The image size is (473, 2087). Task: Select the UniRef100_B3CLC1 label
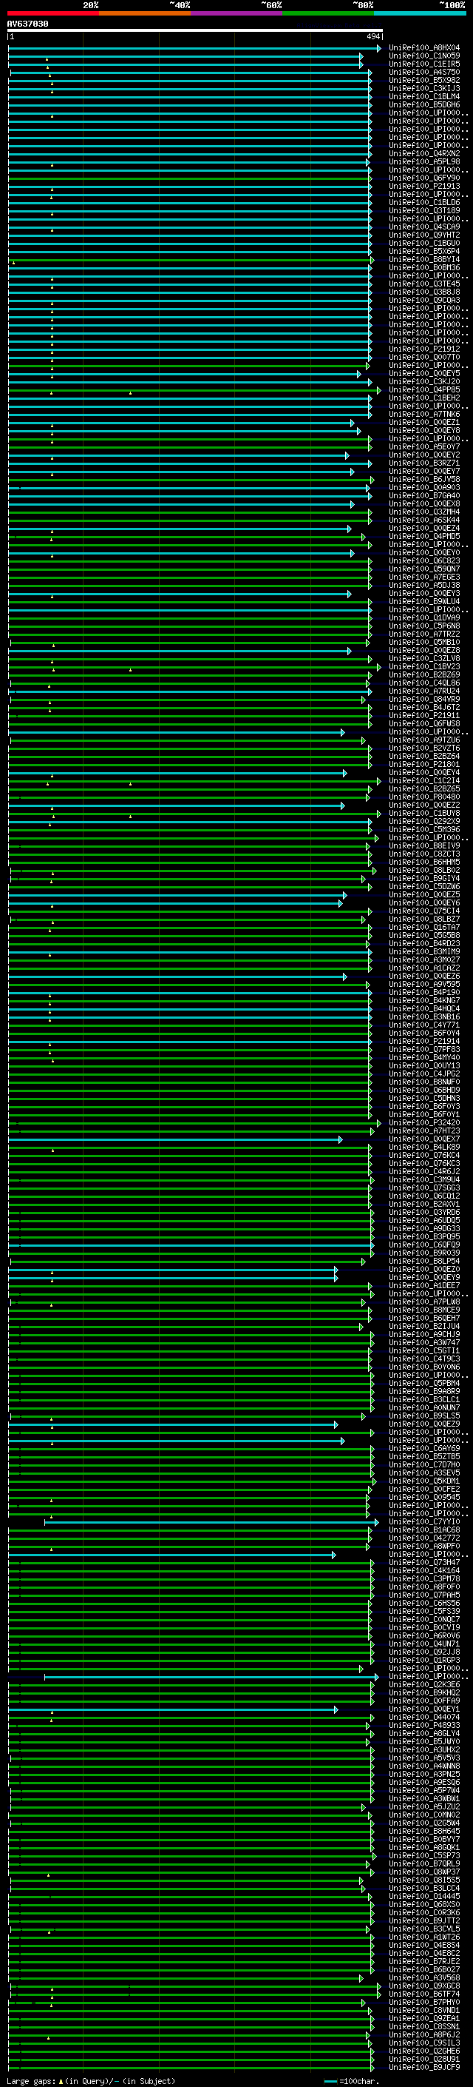tap(423, 1400)
